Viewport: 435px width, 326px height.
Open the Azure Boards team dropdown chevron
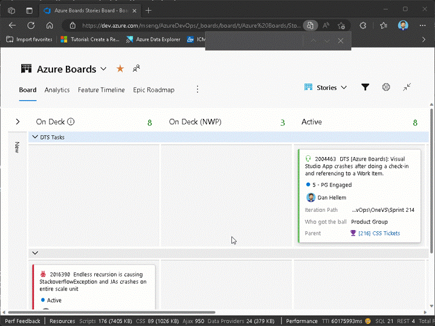[x=103, y=69]
